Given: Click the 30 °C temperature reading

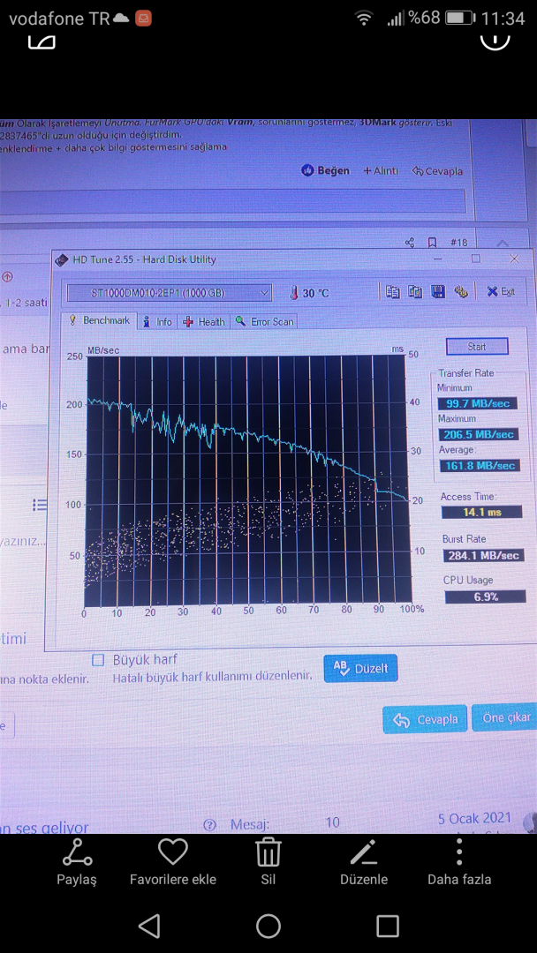Looking at the screenshot, I should tap(315, 294).
